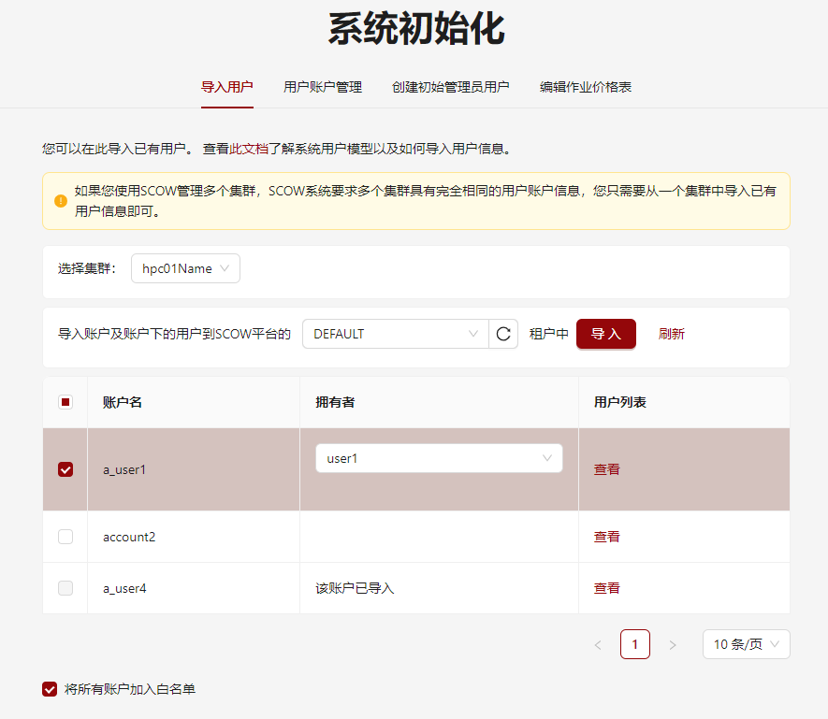The image size is (828, 719).
Task: Open the hpc01Name cluster dropdown
Action: pyautogui.click(x=185, y=267)
